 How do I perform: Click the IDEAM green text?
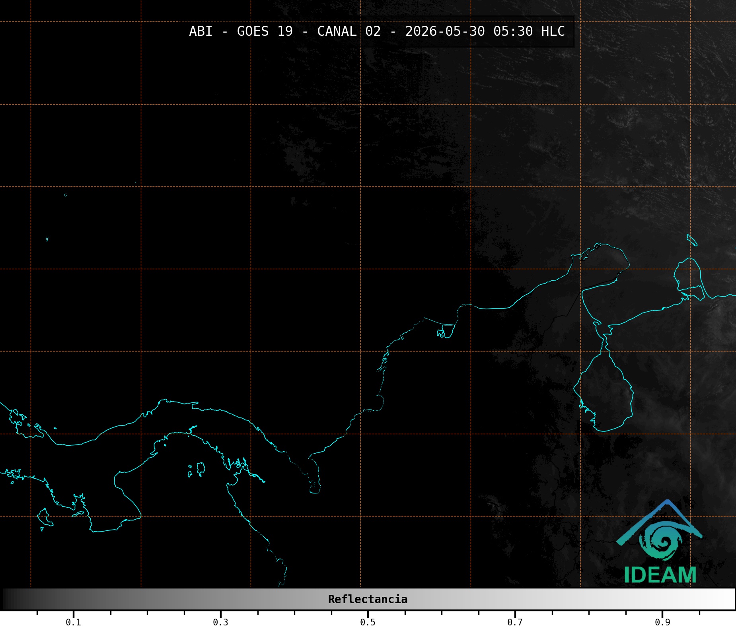(x=660, y=575)
